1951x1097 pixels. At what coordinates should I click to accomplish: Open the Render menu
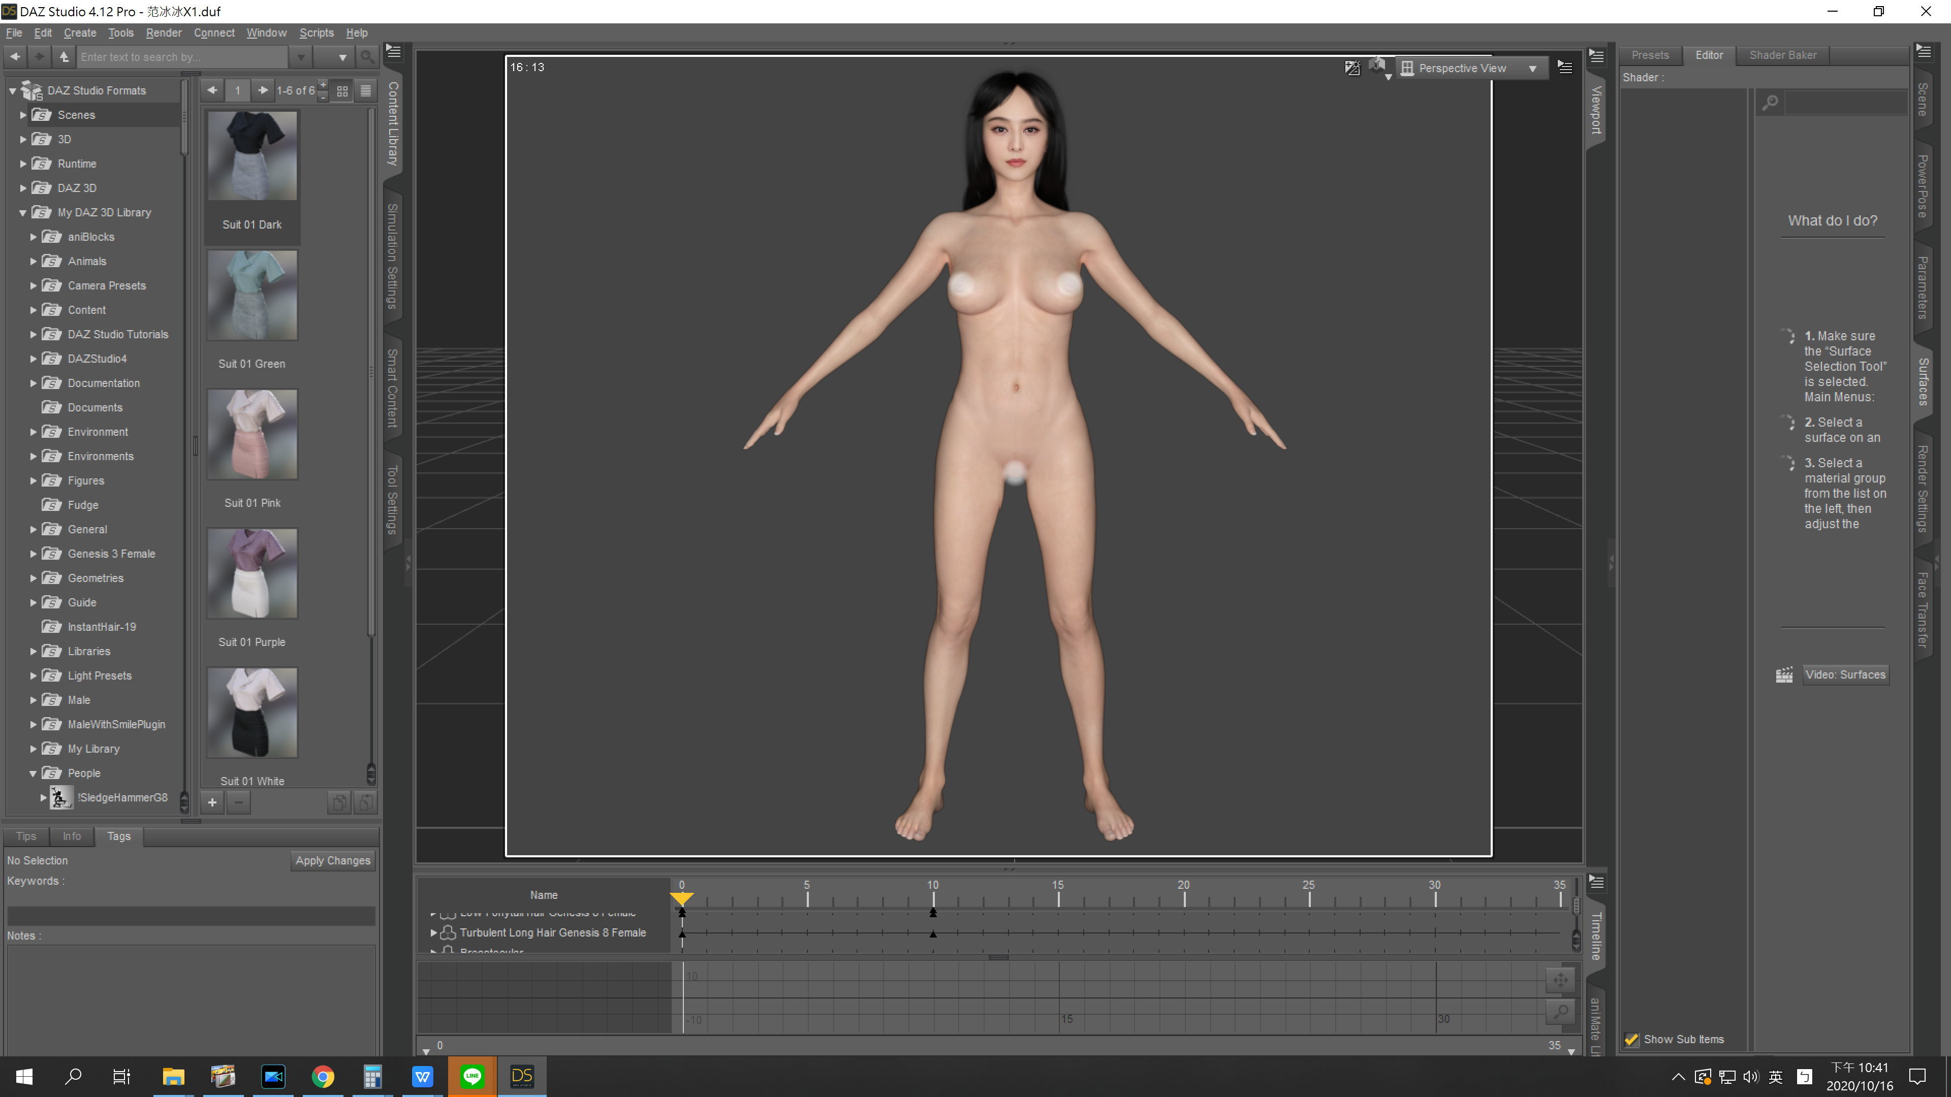pyautogui.click(x=164, y=33)
